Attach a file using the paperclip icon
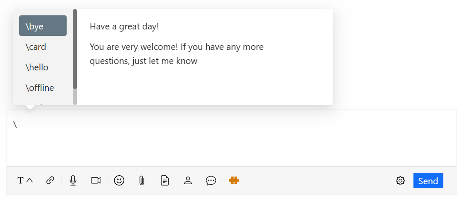 click(142, 180)
